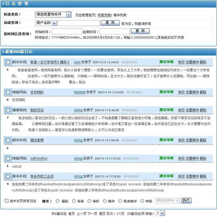Click the 执行 button
The image size is (217, 218).
[186, 200]
